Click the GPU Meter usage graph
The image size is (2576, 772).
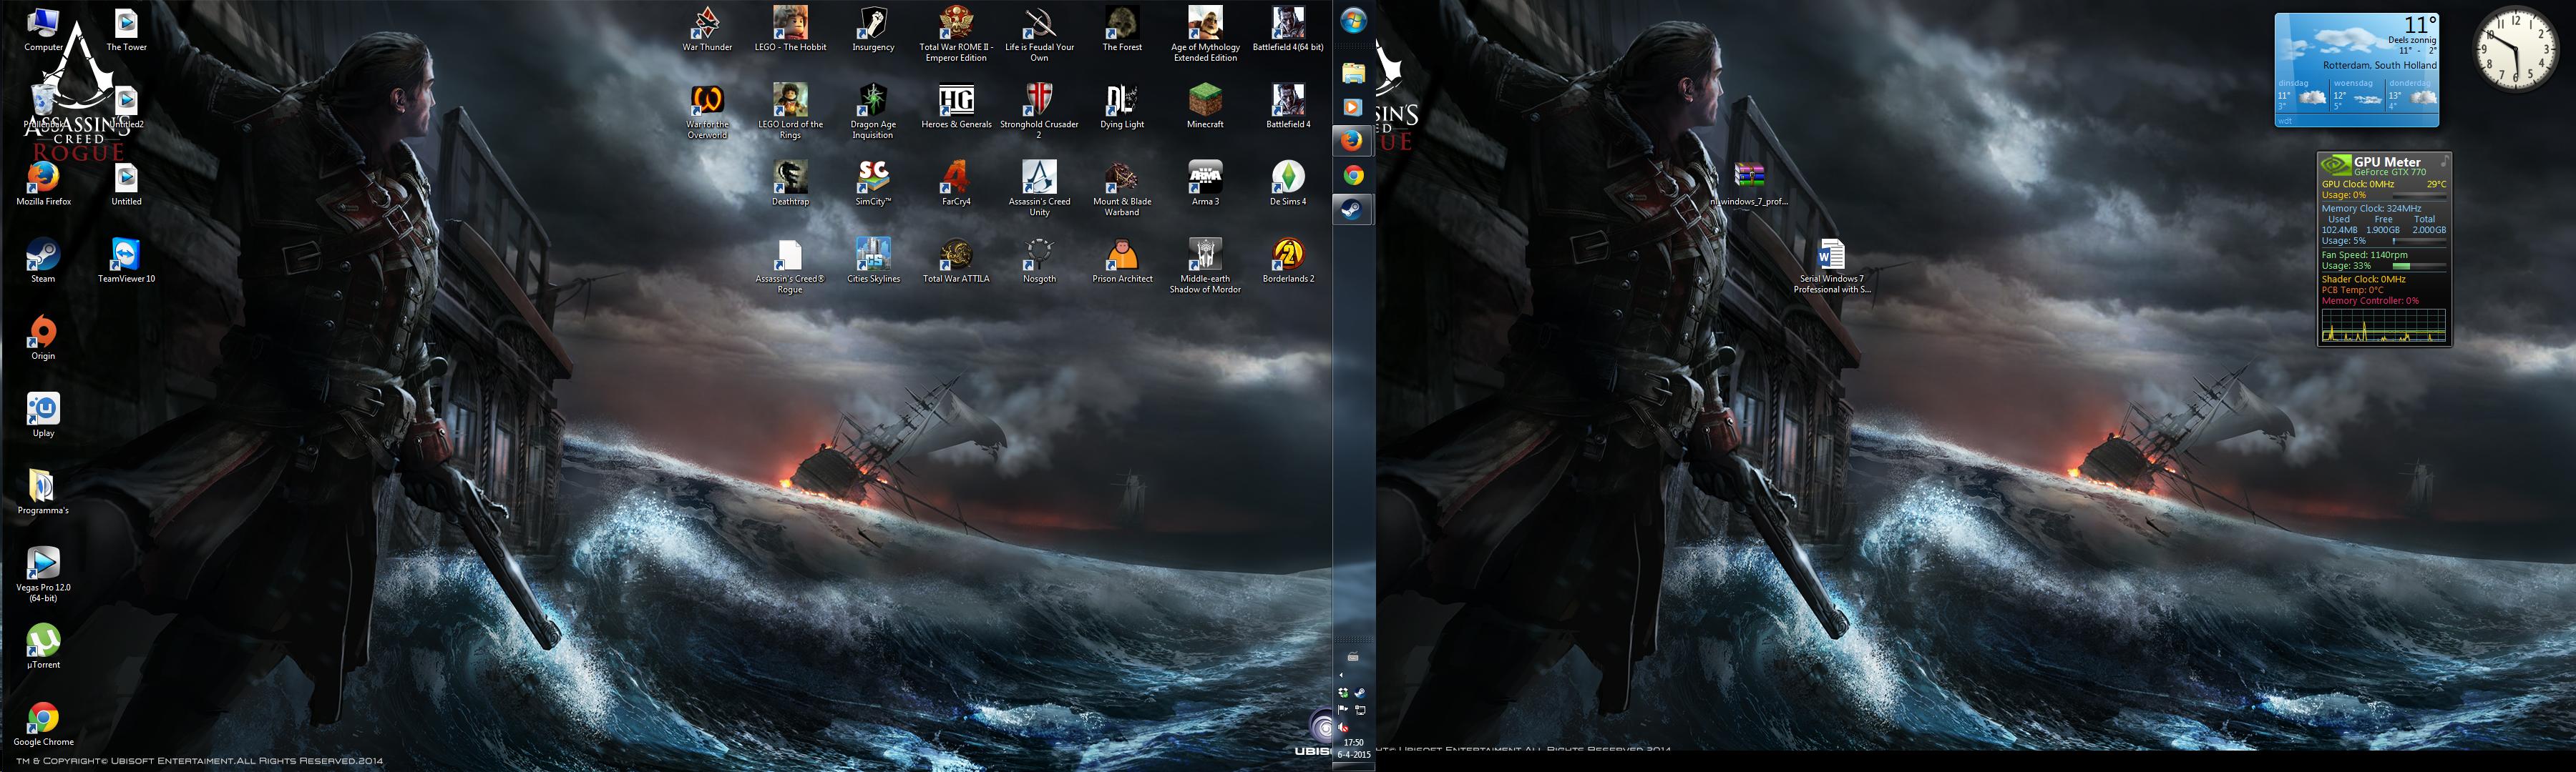coord(2383,325)
